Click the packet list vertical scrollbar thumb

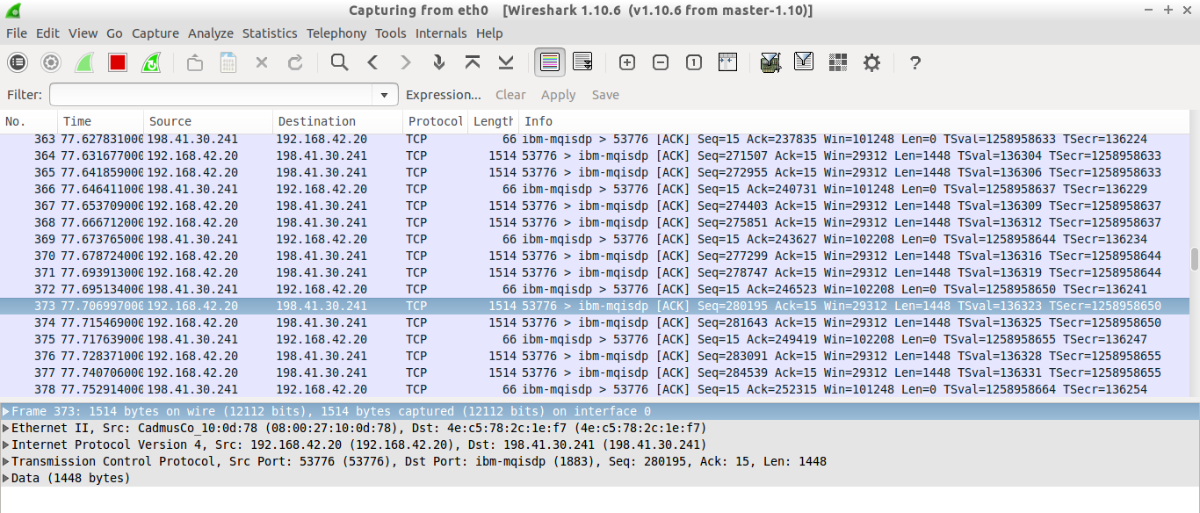(x=1194, y=259)
